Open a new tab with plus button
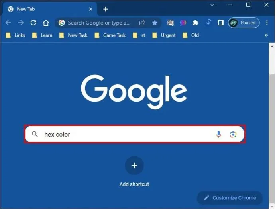The height and width of the screenshot is (209, 275). coord(106,9)
